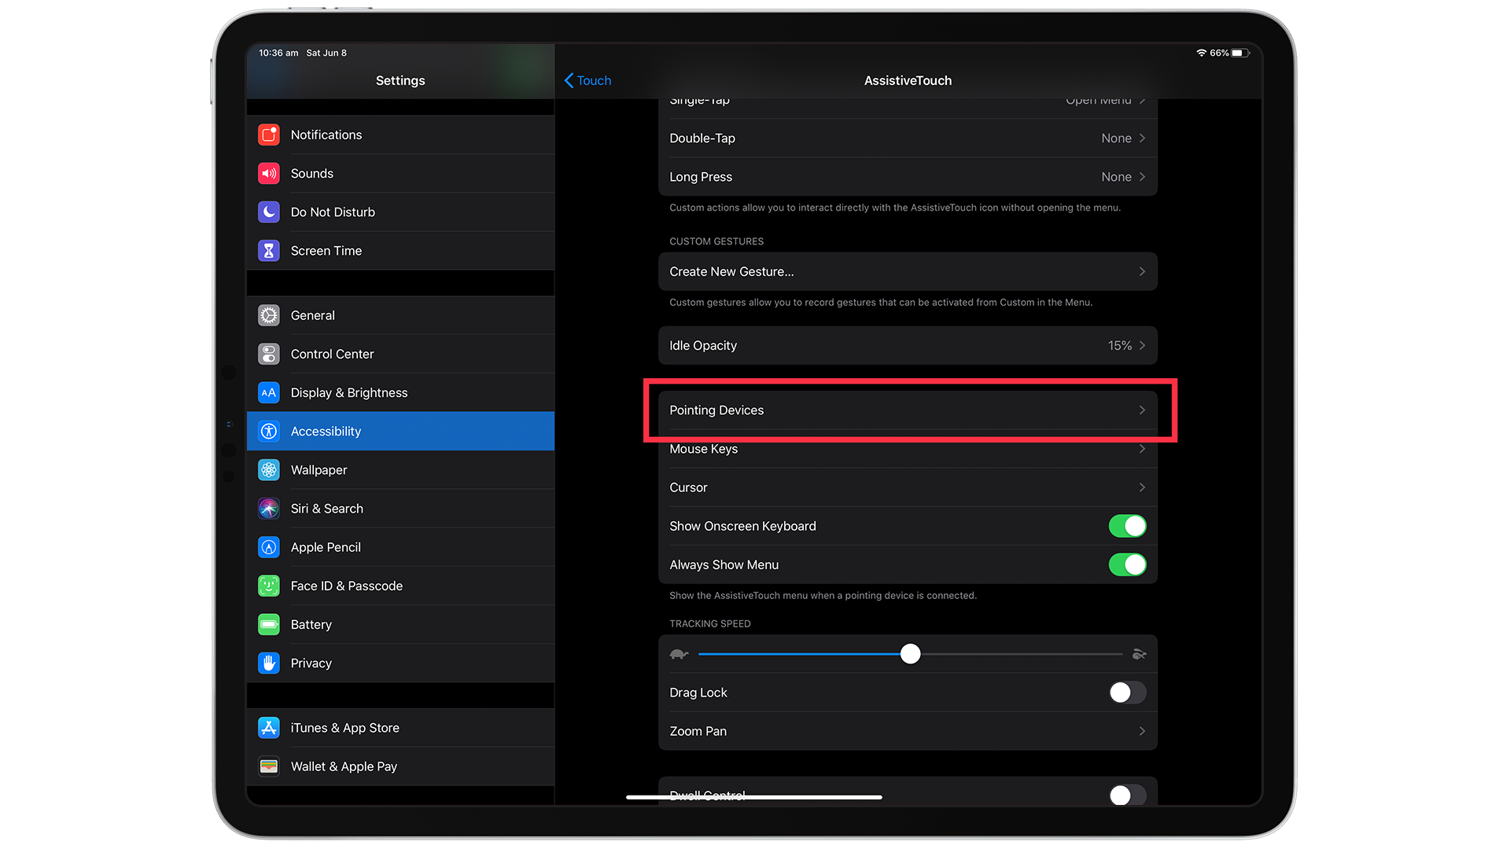Open Zoom Pan row
The width and height of the screenshot is (1510, 849).
pos(908,731)
